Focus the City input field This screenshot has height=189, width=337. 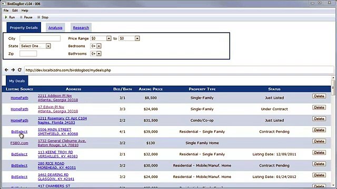(x=40, y=38)
